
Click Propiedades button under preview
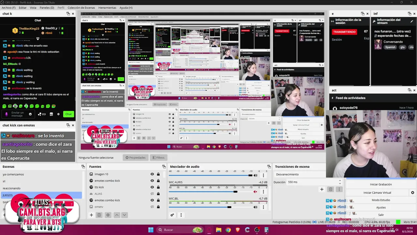pyautogui.click(x=136, y=158)
